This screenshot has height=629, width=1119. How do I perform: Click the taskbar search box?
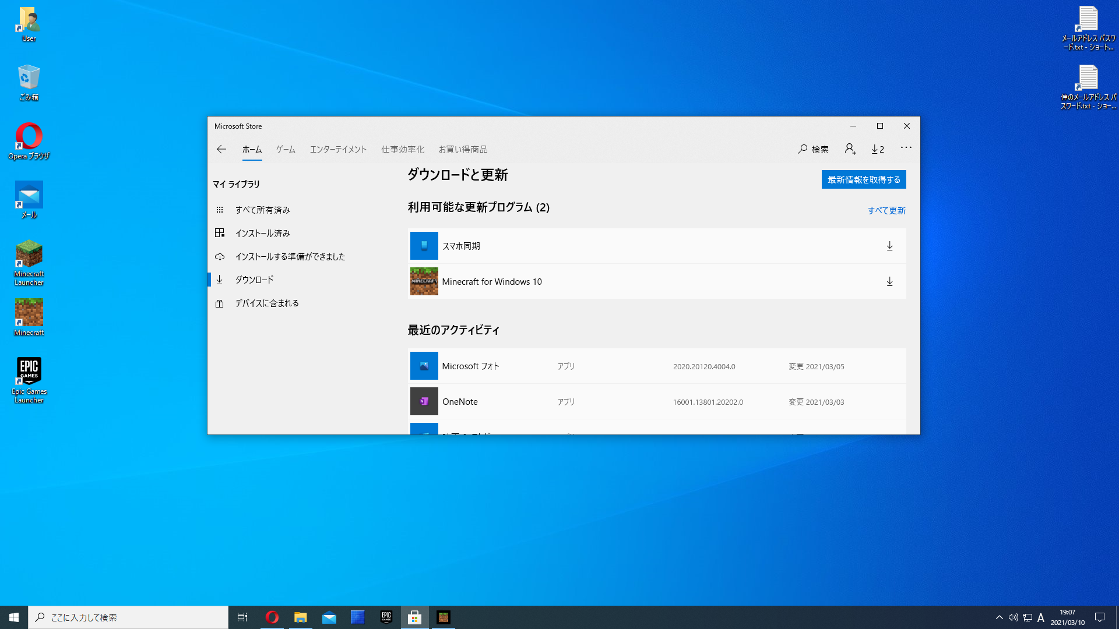[x=128, y=617]
